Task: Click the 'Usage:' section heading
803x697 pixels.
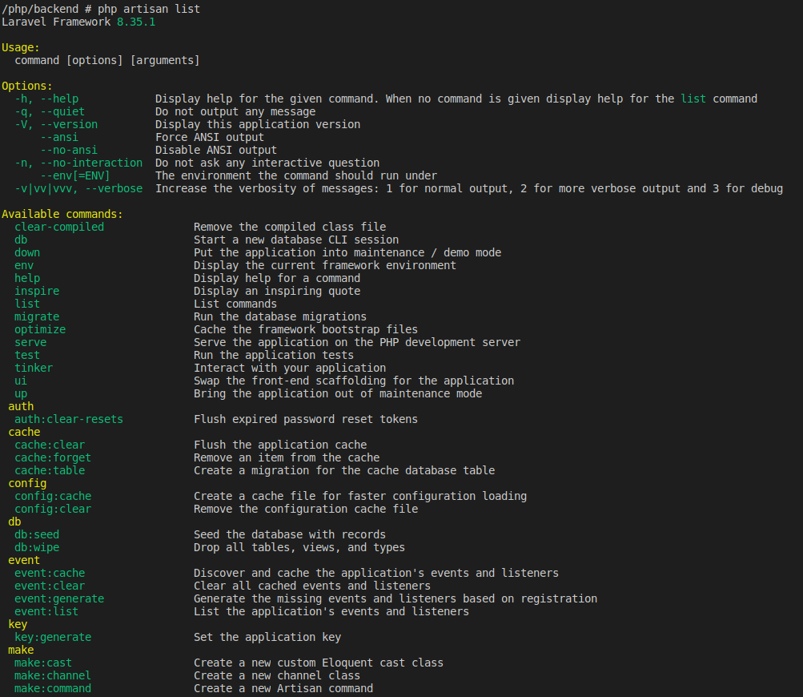Action: coord(21,47)
